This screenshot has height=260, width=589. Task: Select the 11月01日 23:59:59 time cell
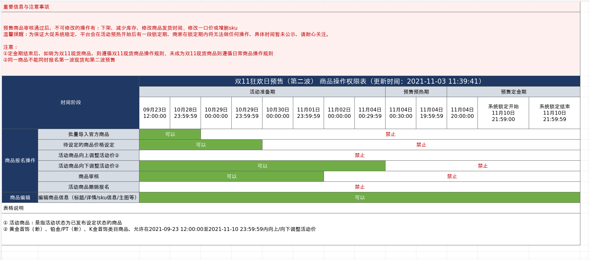[x=308, y=113]
